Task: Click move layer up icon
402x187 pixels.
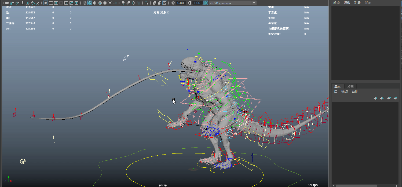Action: pos(376,98)
